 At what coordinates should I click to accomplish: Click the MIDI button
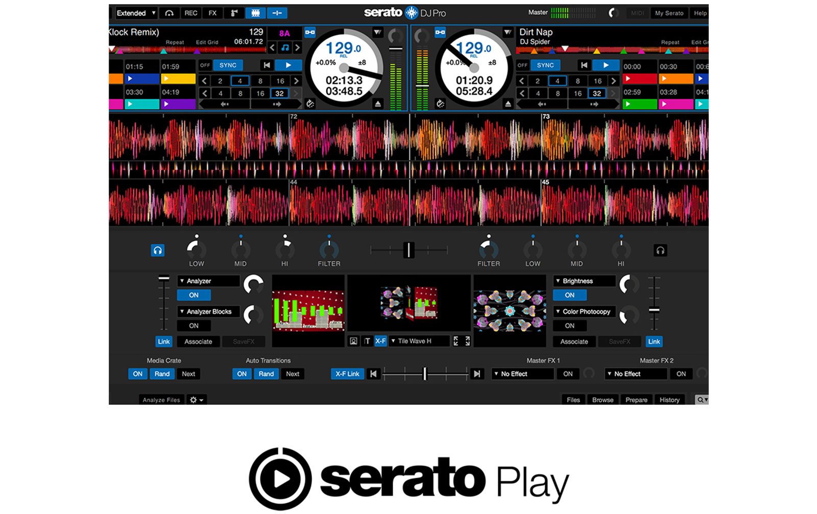[x=637, y=13]
